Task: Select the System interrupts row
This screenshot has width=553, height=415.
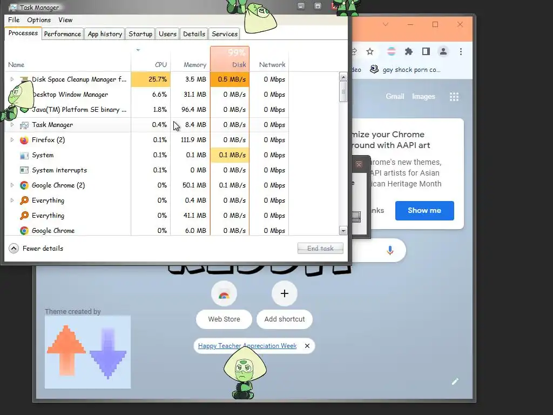Action: click(147, 170)
